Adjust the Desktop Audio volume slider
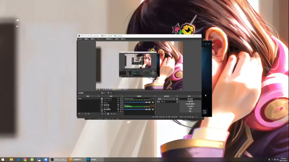This screenshot has height=162, width=289. (136, 102)
